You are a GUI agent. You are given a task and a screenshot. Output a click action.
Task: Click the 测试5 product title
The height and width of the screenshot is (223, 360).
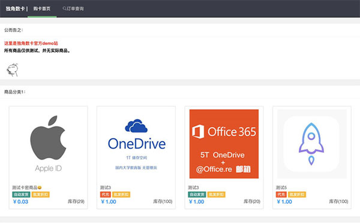click(x=281, y=188)
